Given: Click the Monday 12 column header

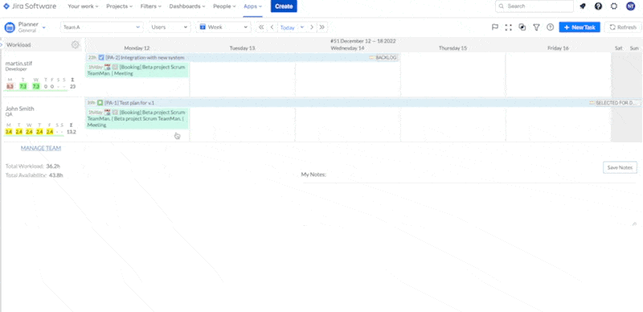Looking at the screenshot, I should [137, 48].
